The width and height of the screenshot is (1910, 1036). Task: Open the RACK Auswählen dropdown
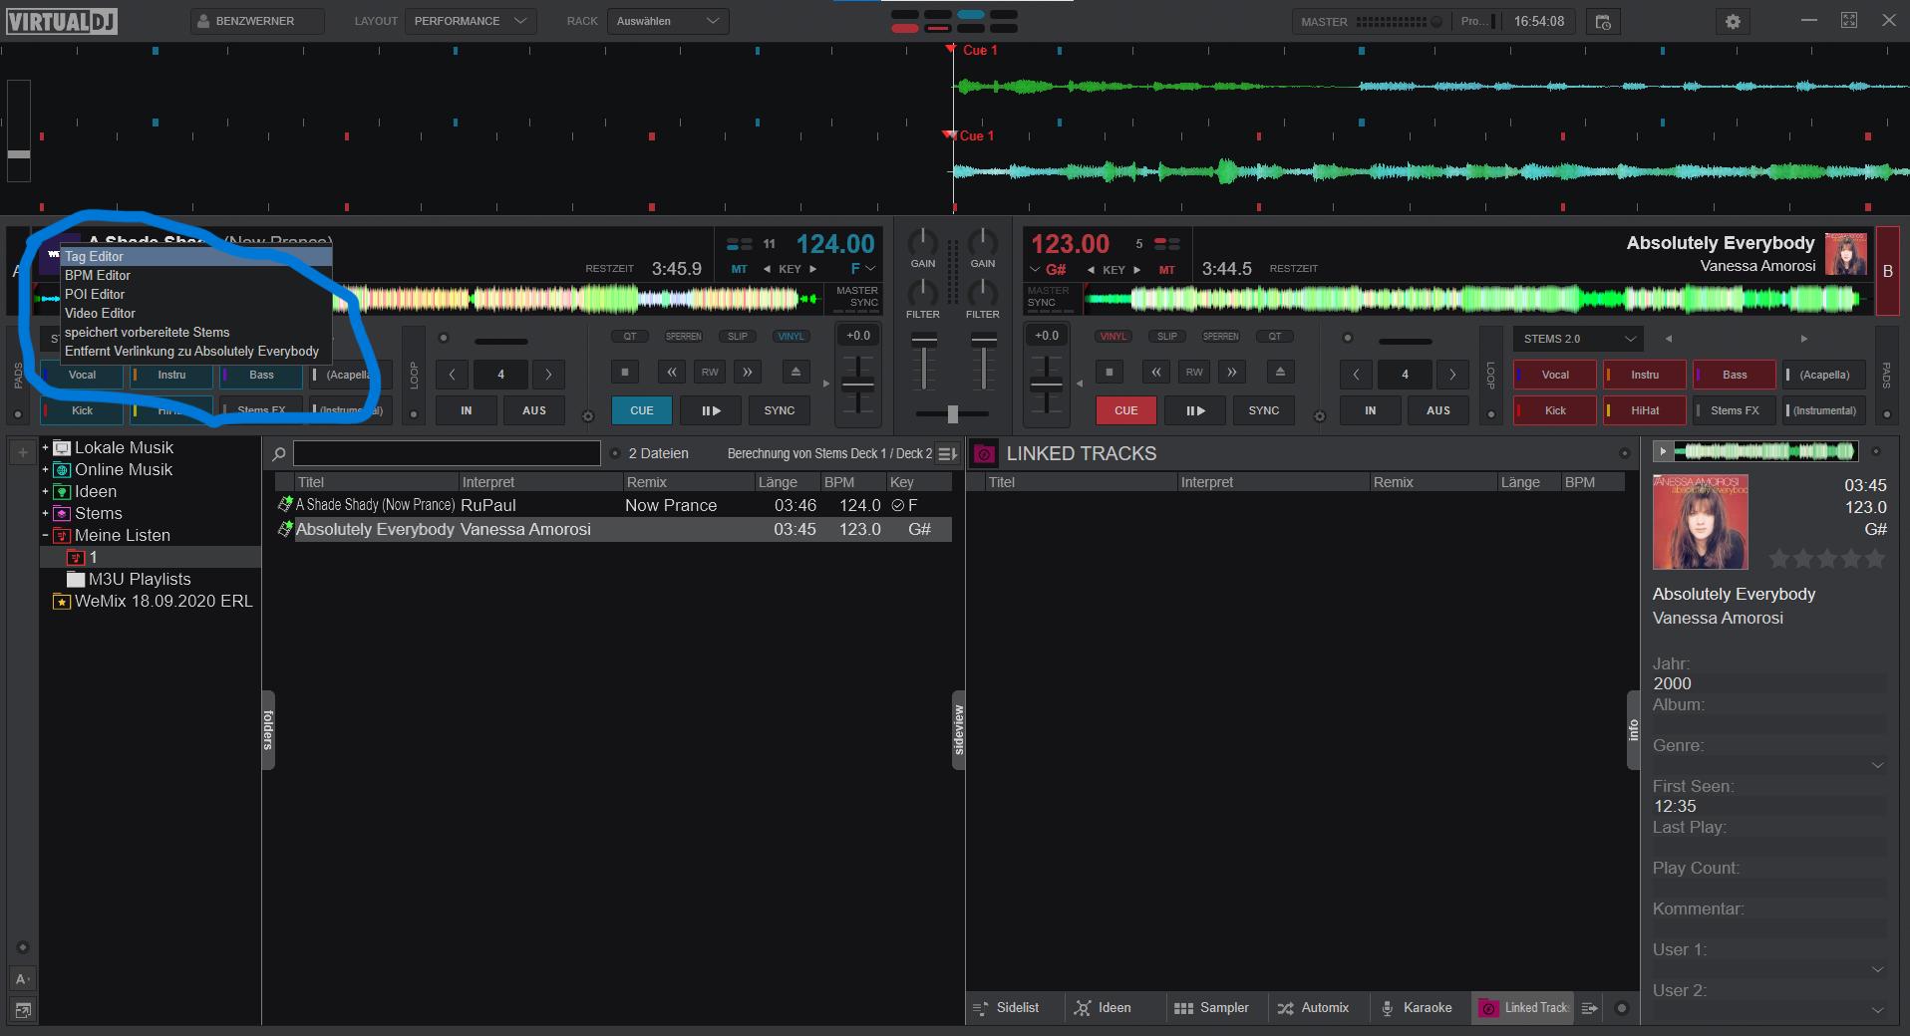668,21
